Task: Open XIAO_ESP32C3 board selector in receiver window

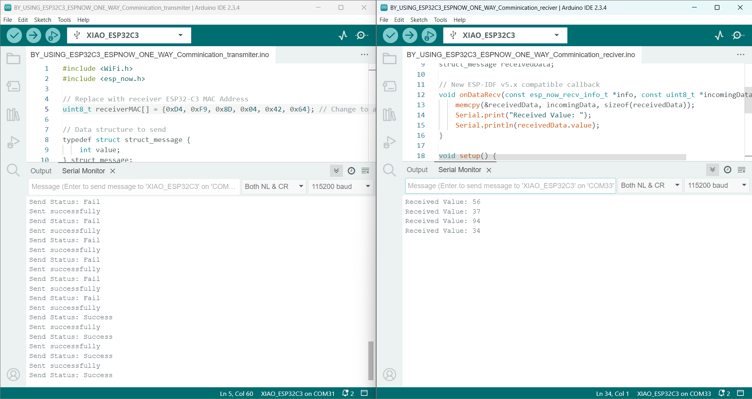Action: tap(505, 35)
